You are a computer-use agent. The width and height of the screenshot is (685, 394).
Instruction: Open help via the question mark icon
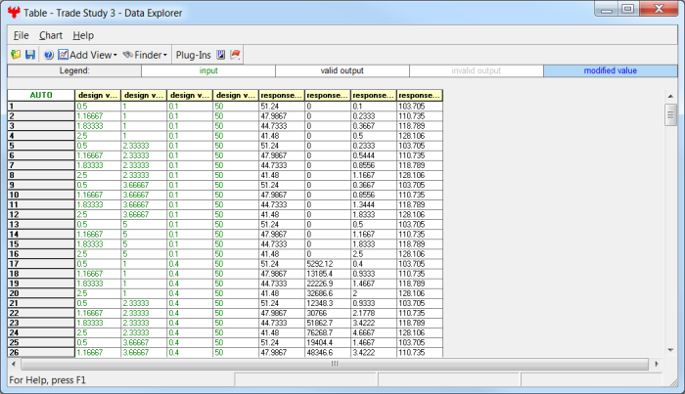click(48, 55)
